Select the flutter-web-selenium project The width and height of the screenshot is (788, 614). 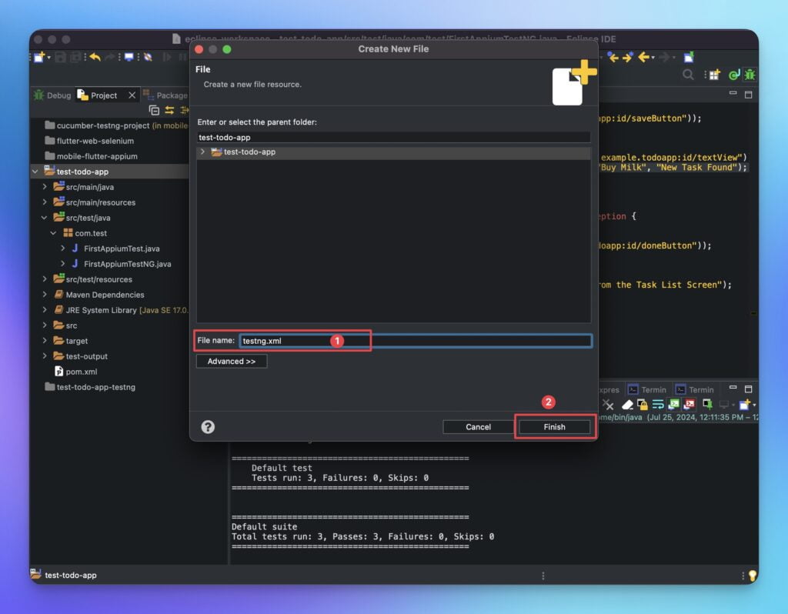89,141
